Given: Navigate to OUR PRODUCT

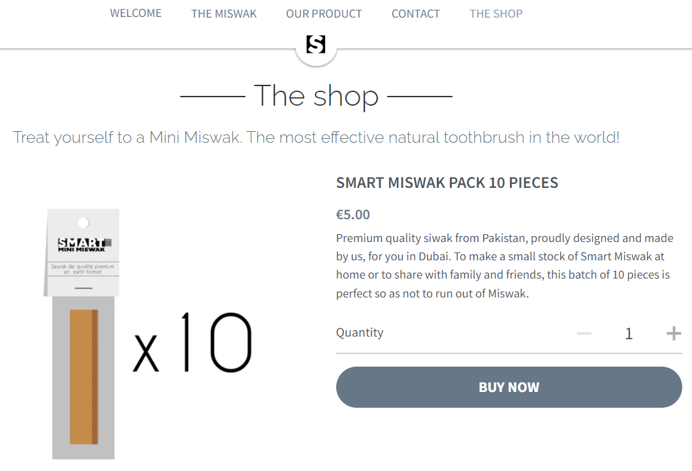Looking at the screenshot, I should coord(324,13).
